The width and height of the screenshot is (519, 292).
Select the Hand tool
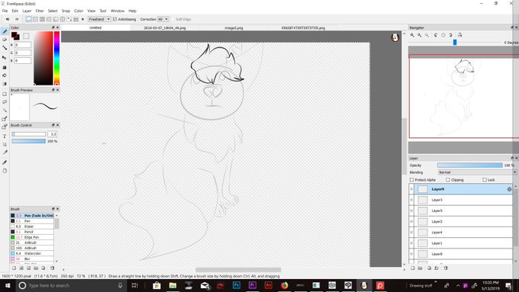pos(5,171)
